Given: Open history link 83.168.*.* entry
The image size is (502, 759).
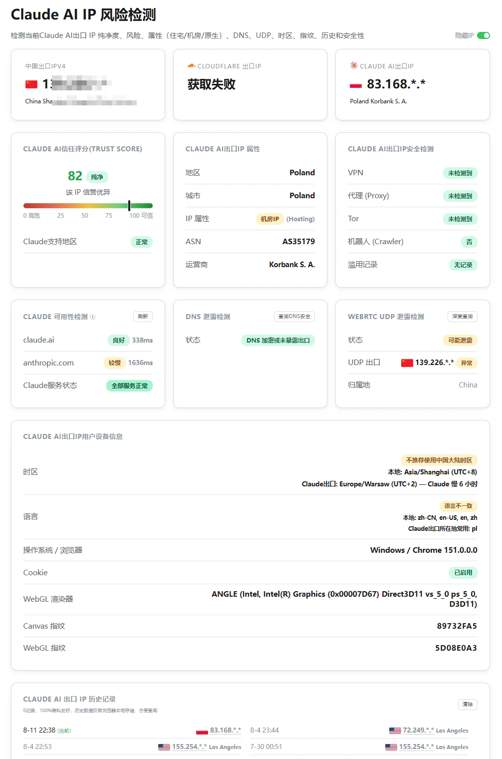Looking at the screenshot, I should [x=226, y=730].
